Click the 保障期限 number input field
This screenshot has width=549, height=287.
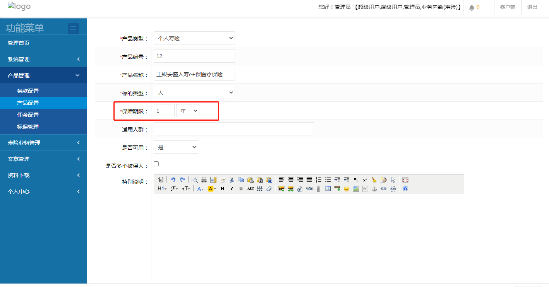click(164, 111)
